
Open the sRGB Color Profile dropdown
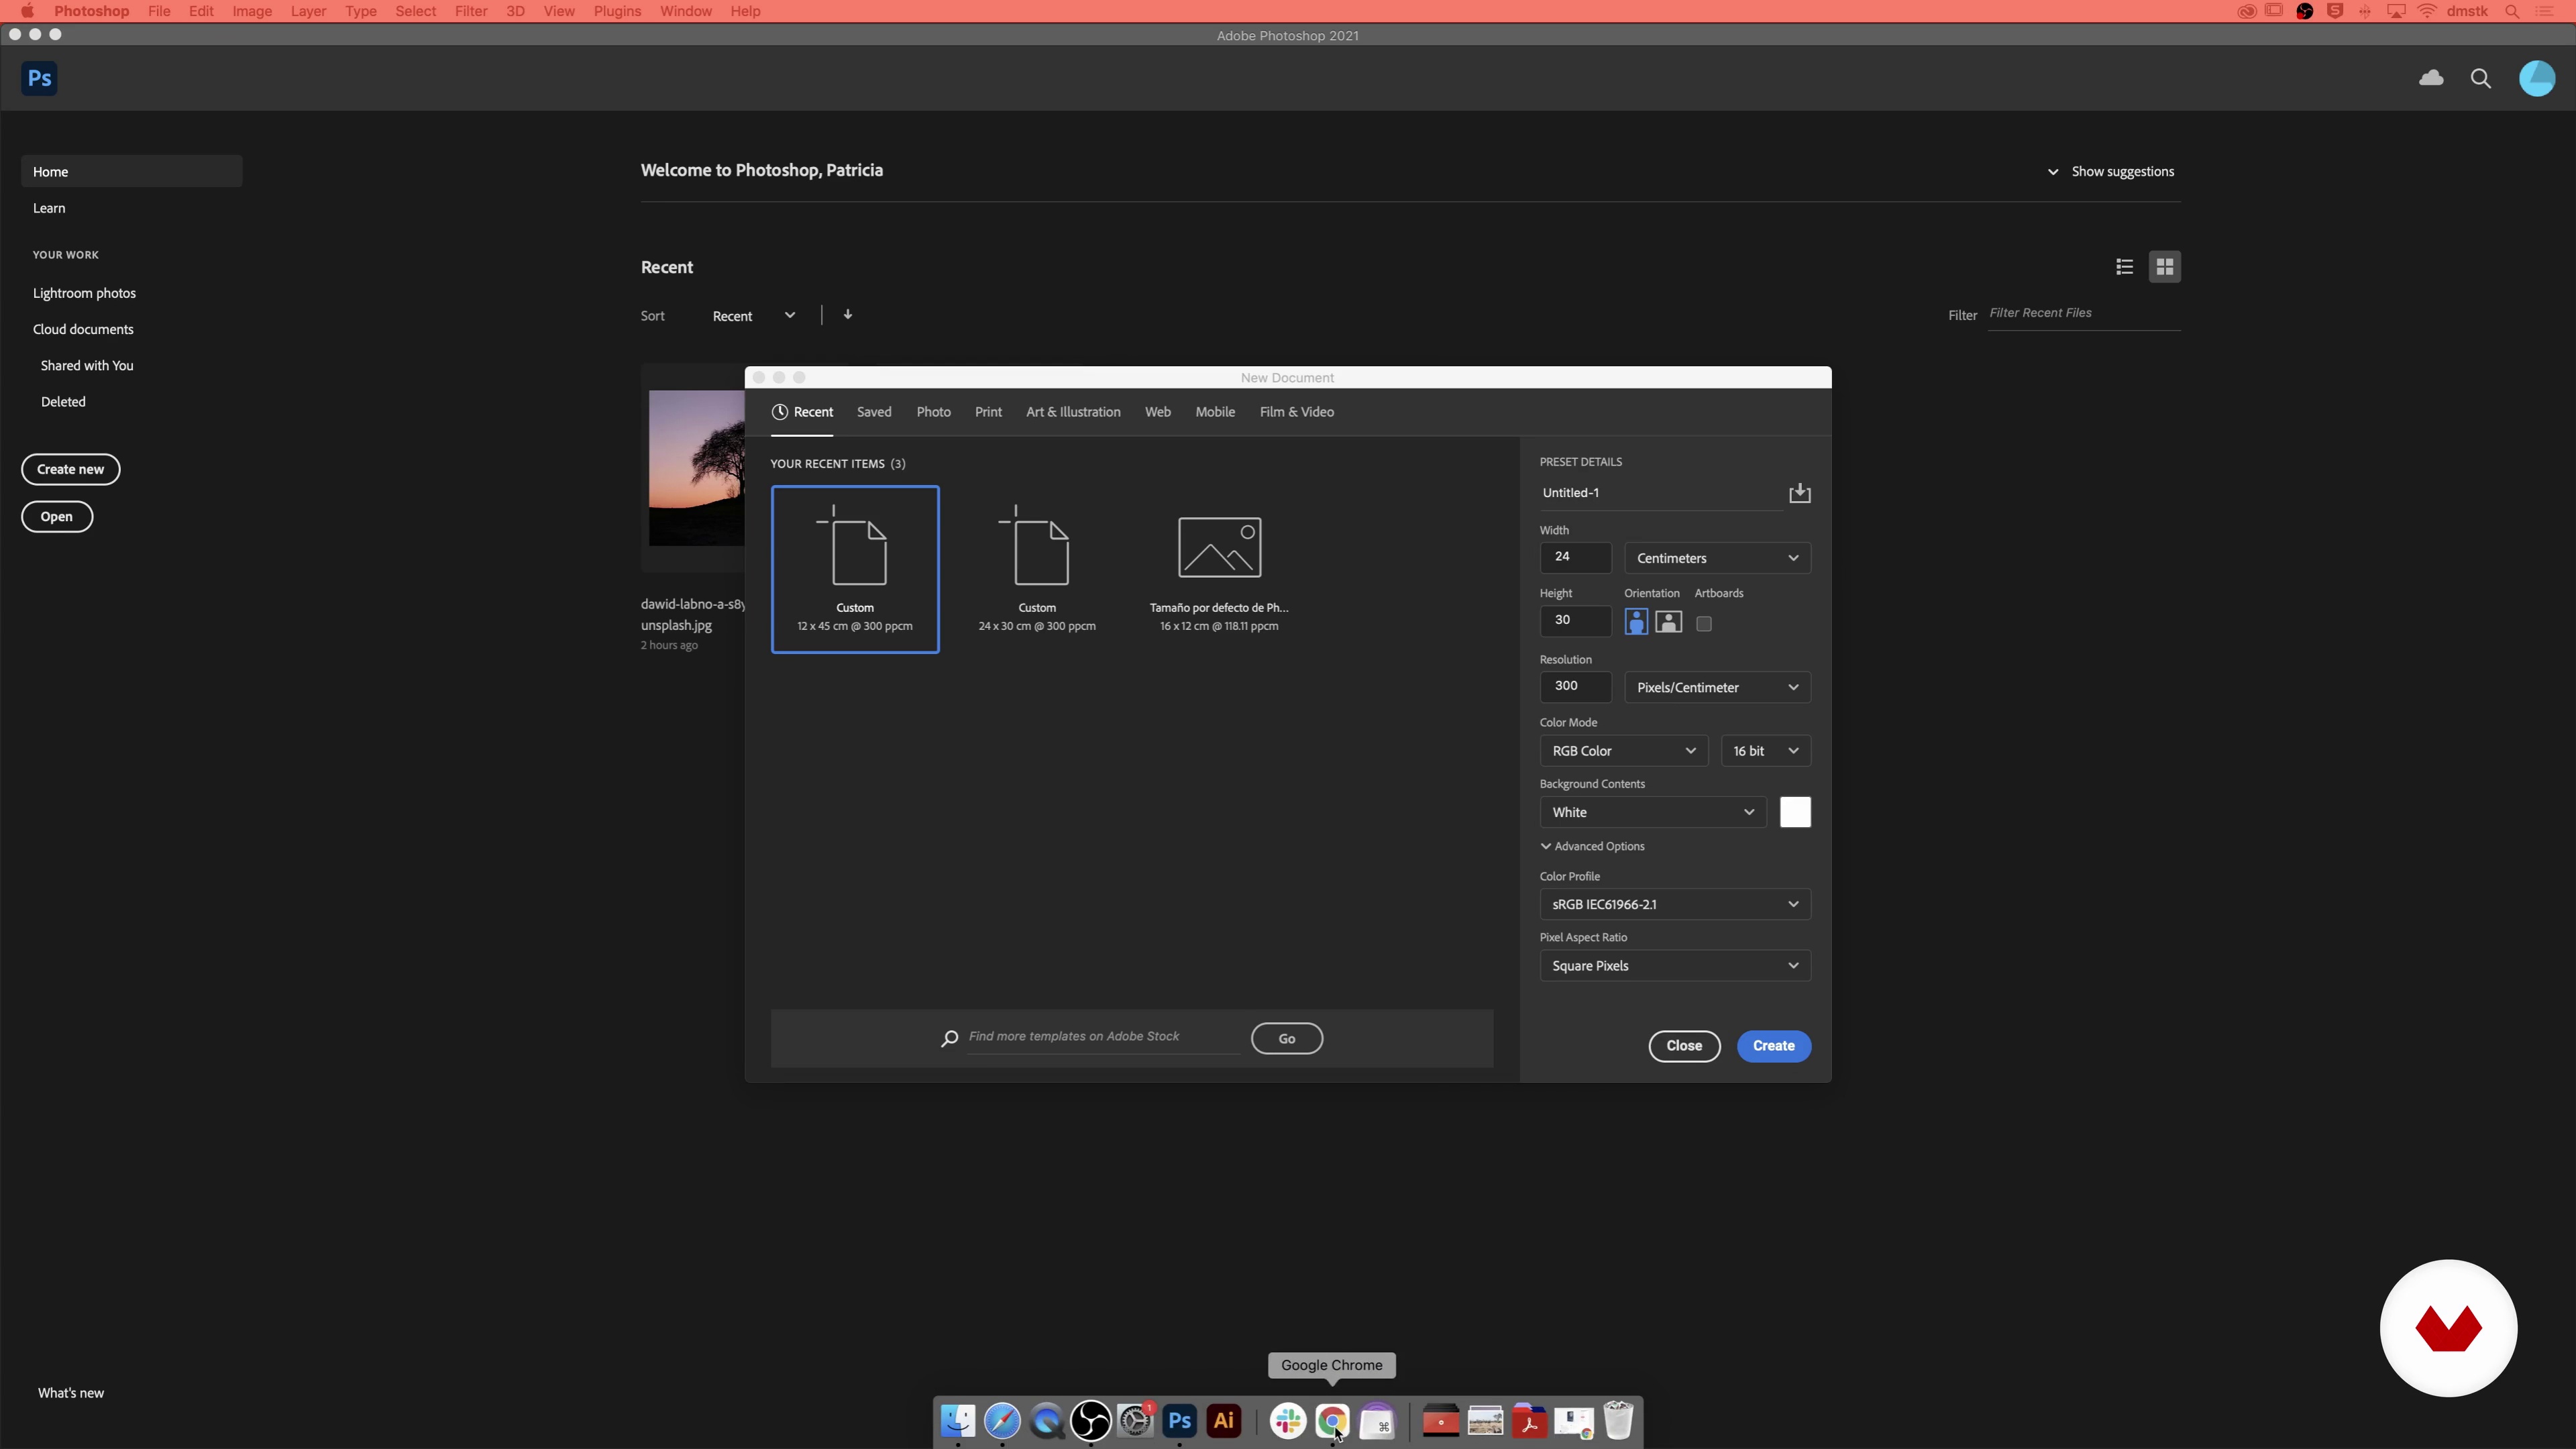pos(1675,904)
